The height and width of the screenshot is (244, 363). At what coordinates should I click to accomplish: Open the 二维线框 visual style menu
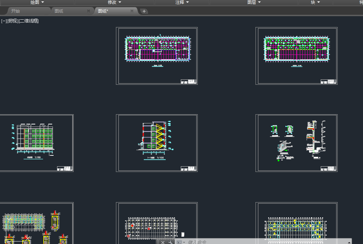coord(29,21)
